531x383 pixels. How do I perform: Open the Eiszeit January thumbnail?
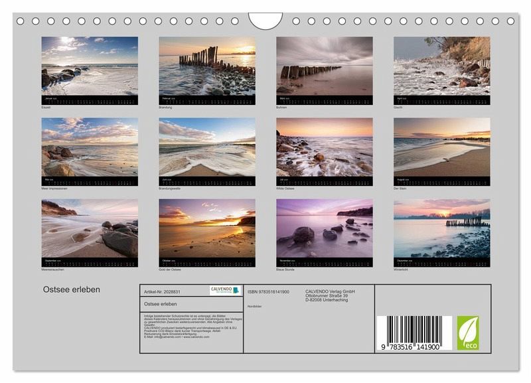point(90,66)
